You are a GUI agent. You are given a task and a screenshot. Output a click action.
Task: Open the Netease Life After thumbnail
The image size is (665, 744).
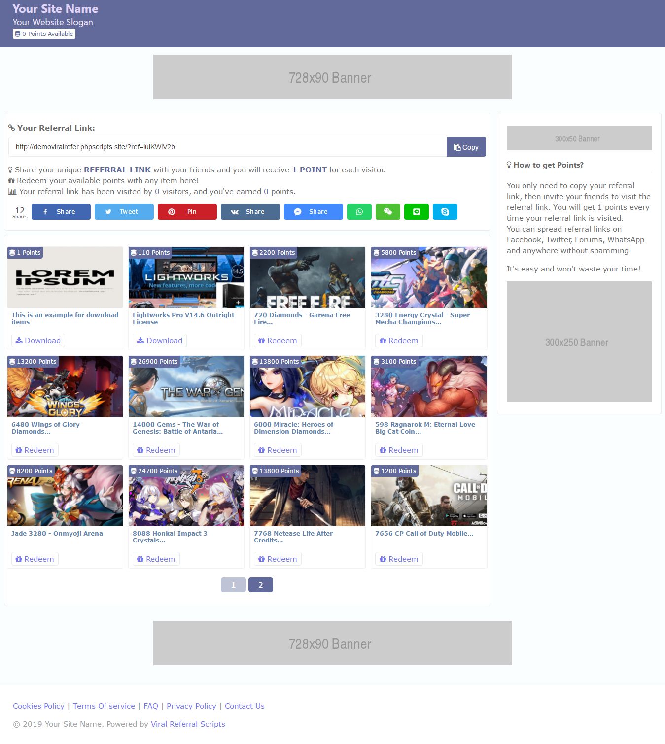click(308, 496)
